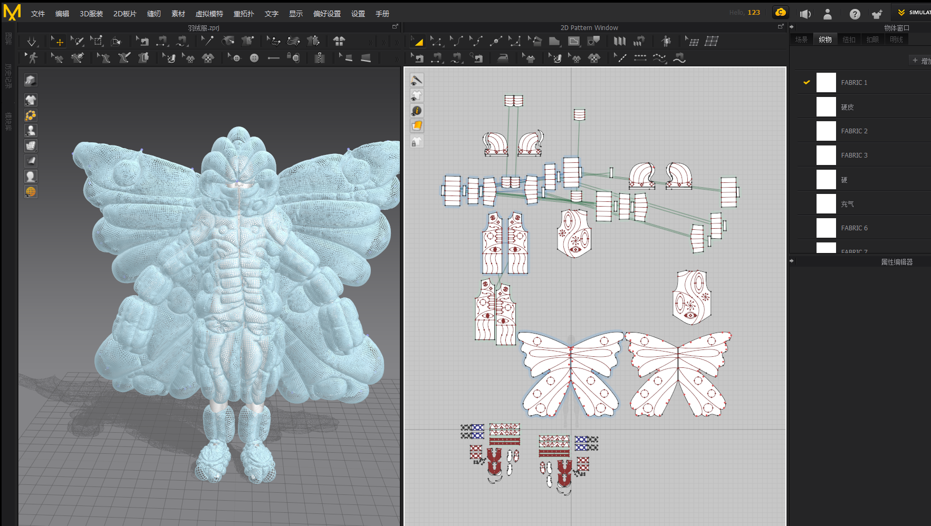Select the Edit Pattern tool in the 2D toolbar
This screenshot has width=931, height=526.
tap(437, 41)
